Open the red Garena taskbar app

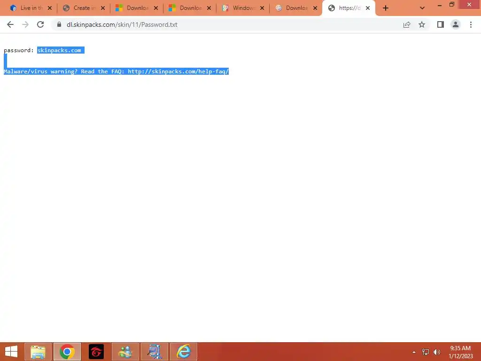[96, 352]
